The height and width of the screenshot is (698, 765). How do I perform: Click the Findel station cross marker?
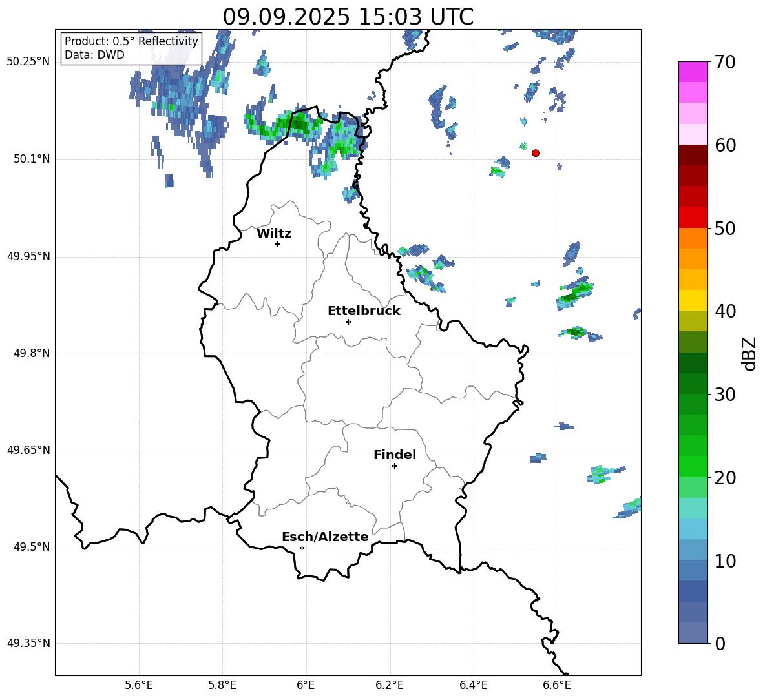click(x=394, y=466)
